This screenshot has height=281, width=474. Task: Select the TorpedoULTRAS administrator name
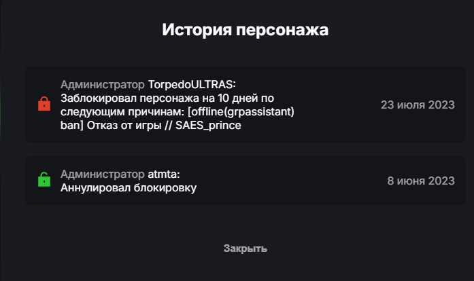(190, 85)
